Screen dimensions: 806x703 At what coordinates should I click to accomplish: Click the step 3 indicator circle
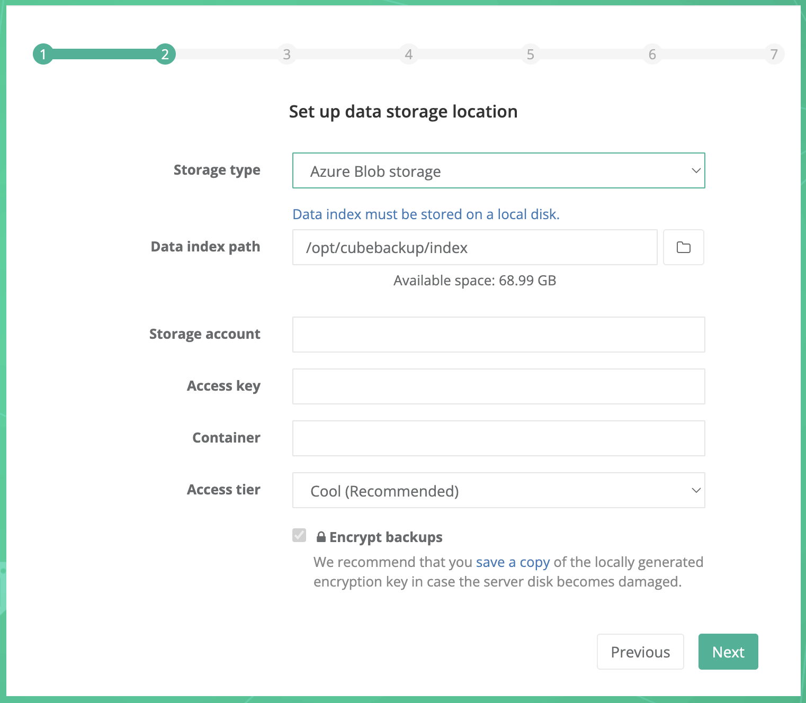(286, 54)
